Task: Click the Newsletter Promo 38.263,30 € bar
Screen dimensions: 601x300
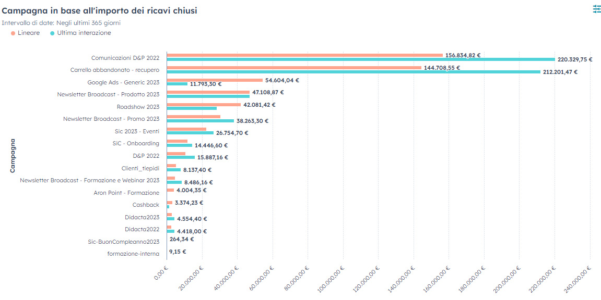Action: 200,121
